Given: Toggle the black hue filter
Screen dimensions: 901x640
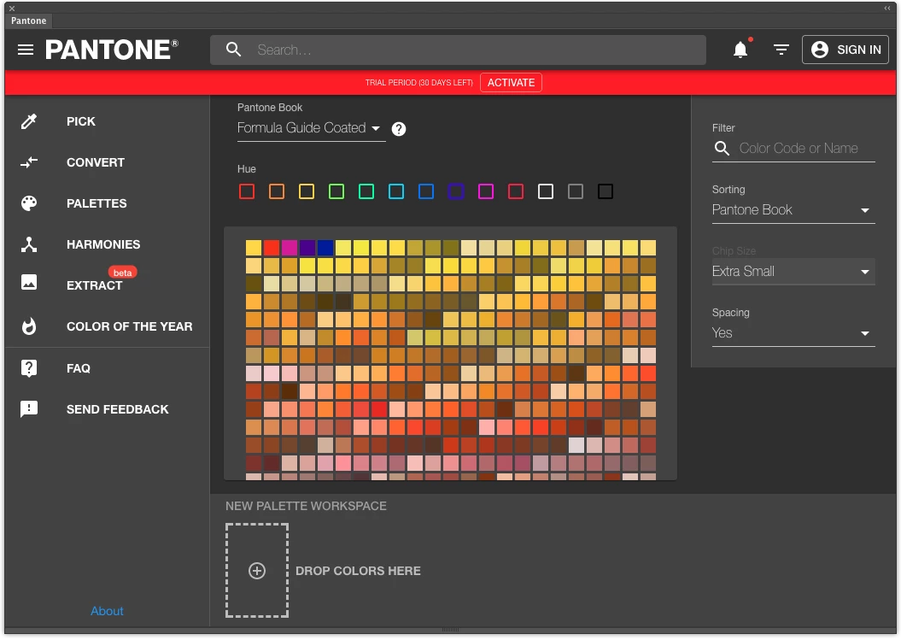Looking at the screenshot, I should tap(605, 191).
